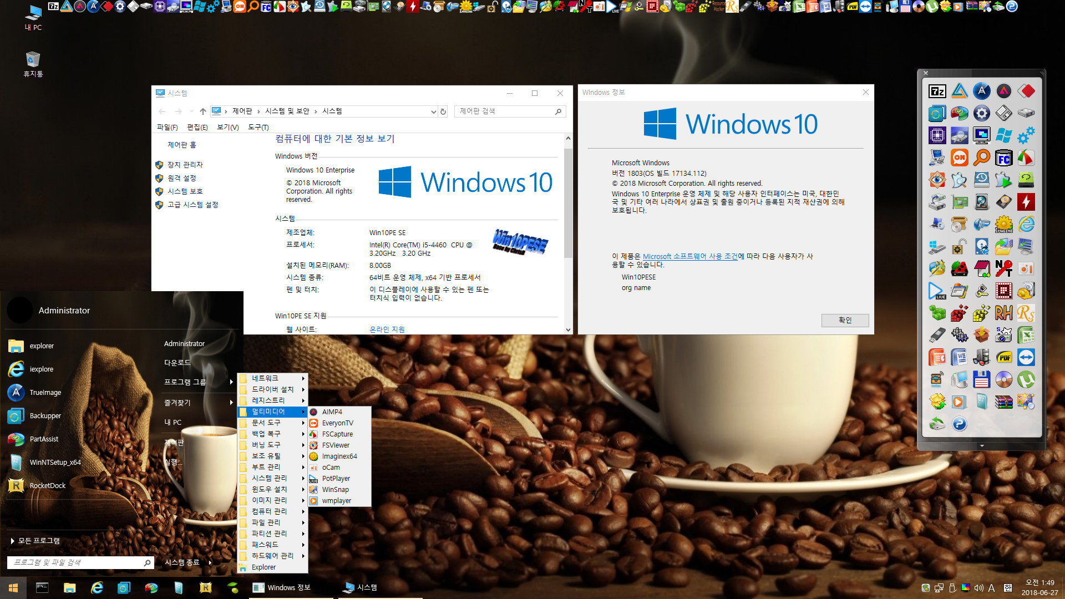Open 도구(T) menu in 시스템 window
The height and width of the screenshot is (599, 1065).
click(258, 127)
